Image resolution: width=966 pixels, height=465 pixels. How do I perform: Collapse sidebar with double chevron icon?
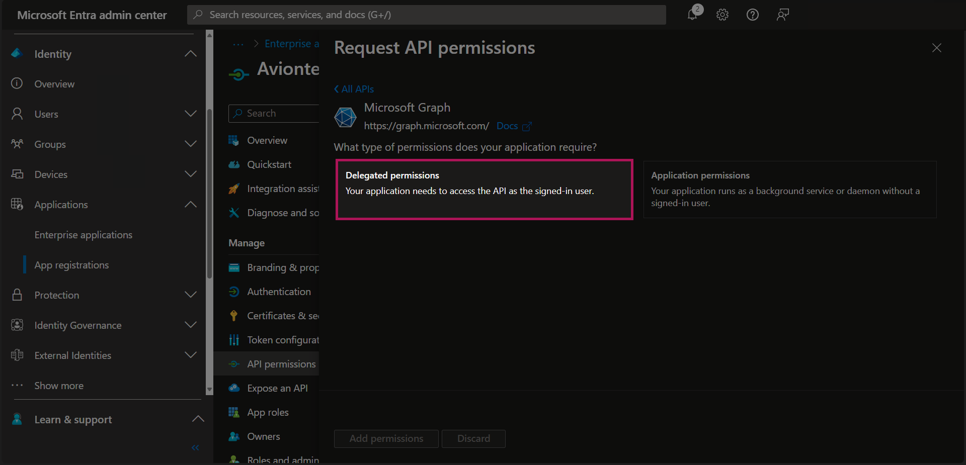tap(195, 447)
